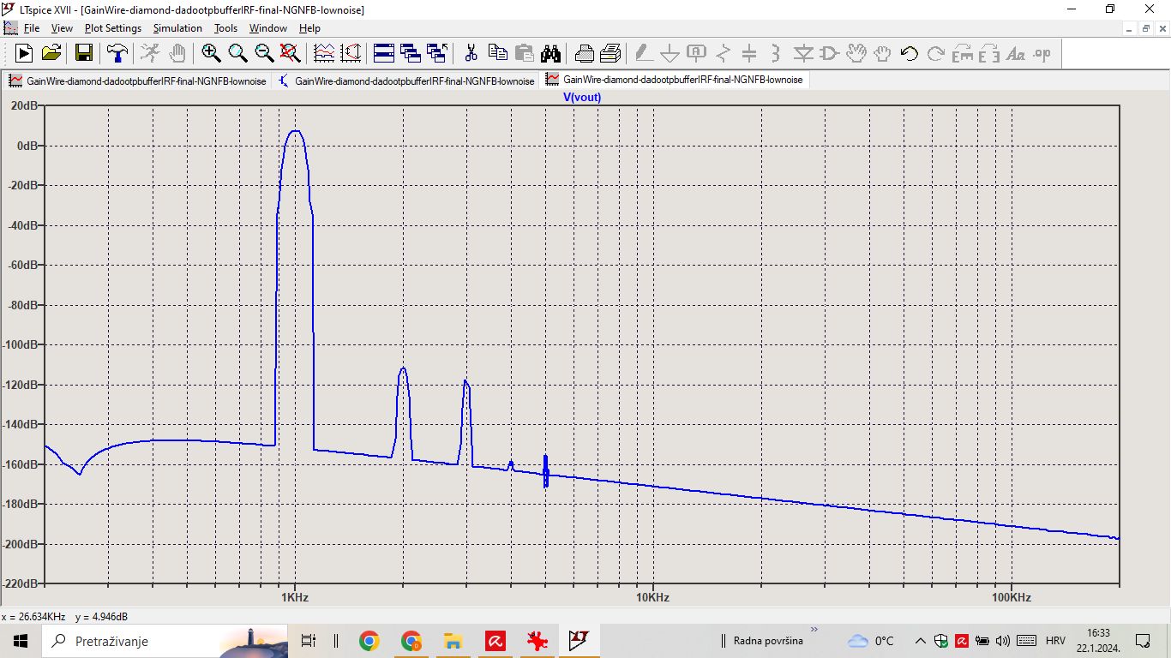Click the HRV language indicator

coord(1055,641)
